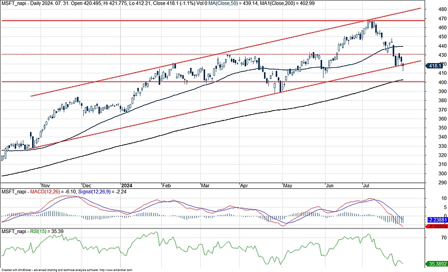Click the Nov date axis label
The height and width of the screenshot is (272, 448).
tap(45, 186)
